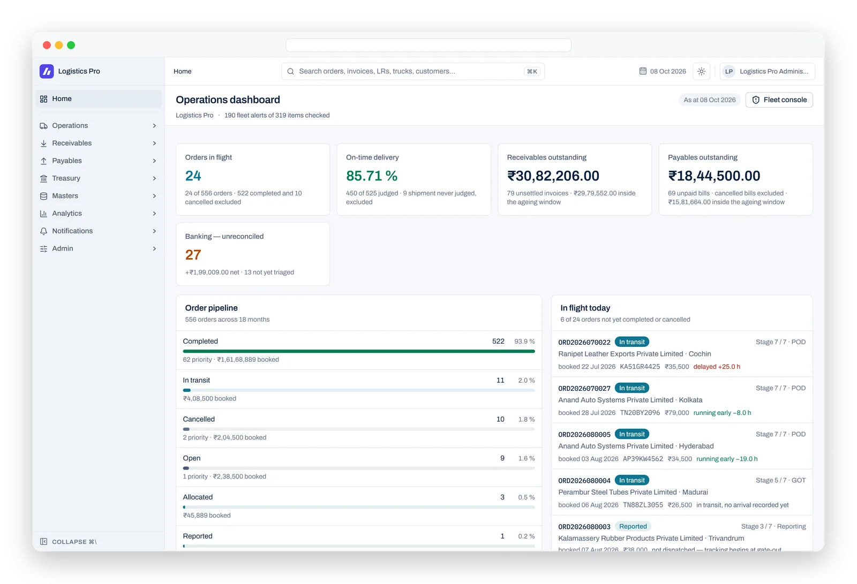
Task: Click the Notifications bell icon
Action: pyautogui.click(x=44, y=231)
